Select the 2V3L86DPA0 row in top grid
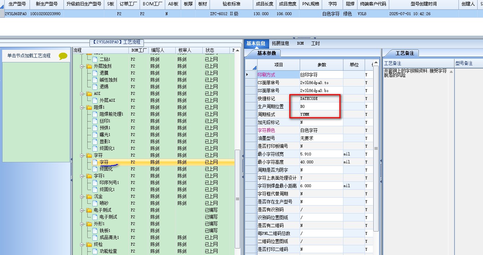This screenshot has height=255, width=483. (x=241, y=14)
